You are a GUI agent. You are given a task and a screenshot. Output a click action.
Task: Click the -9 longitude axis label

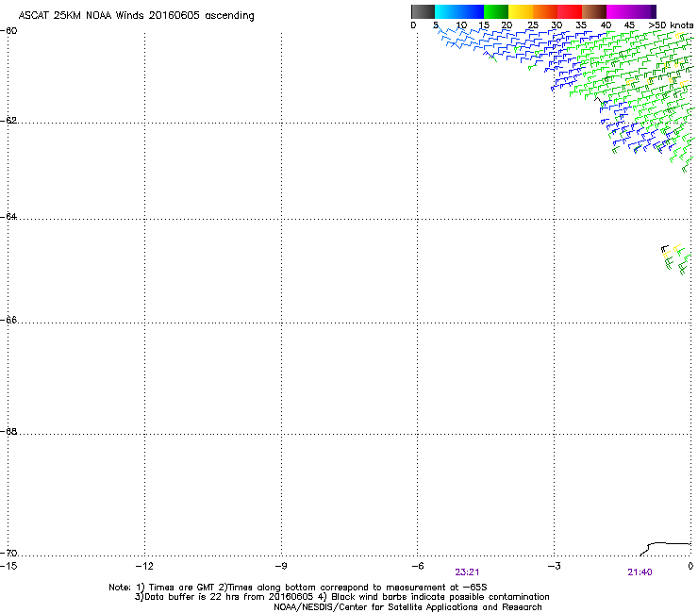280,566
